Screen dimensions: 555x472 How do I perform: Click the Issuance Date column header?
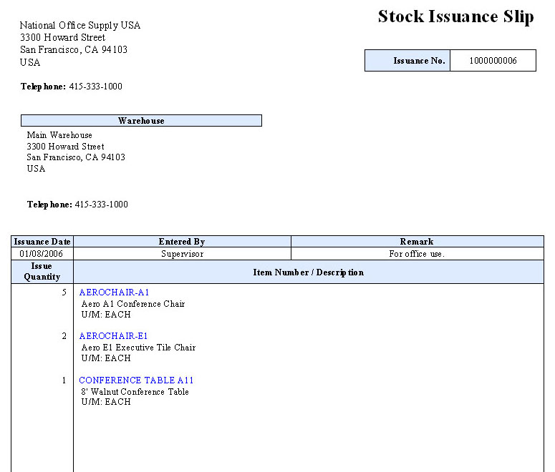click(42, 242)
